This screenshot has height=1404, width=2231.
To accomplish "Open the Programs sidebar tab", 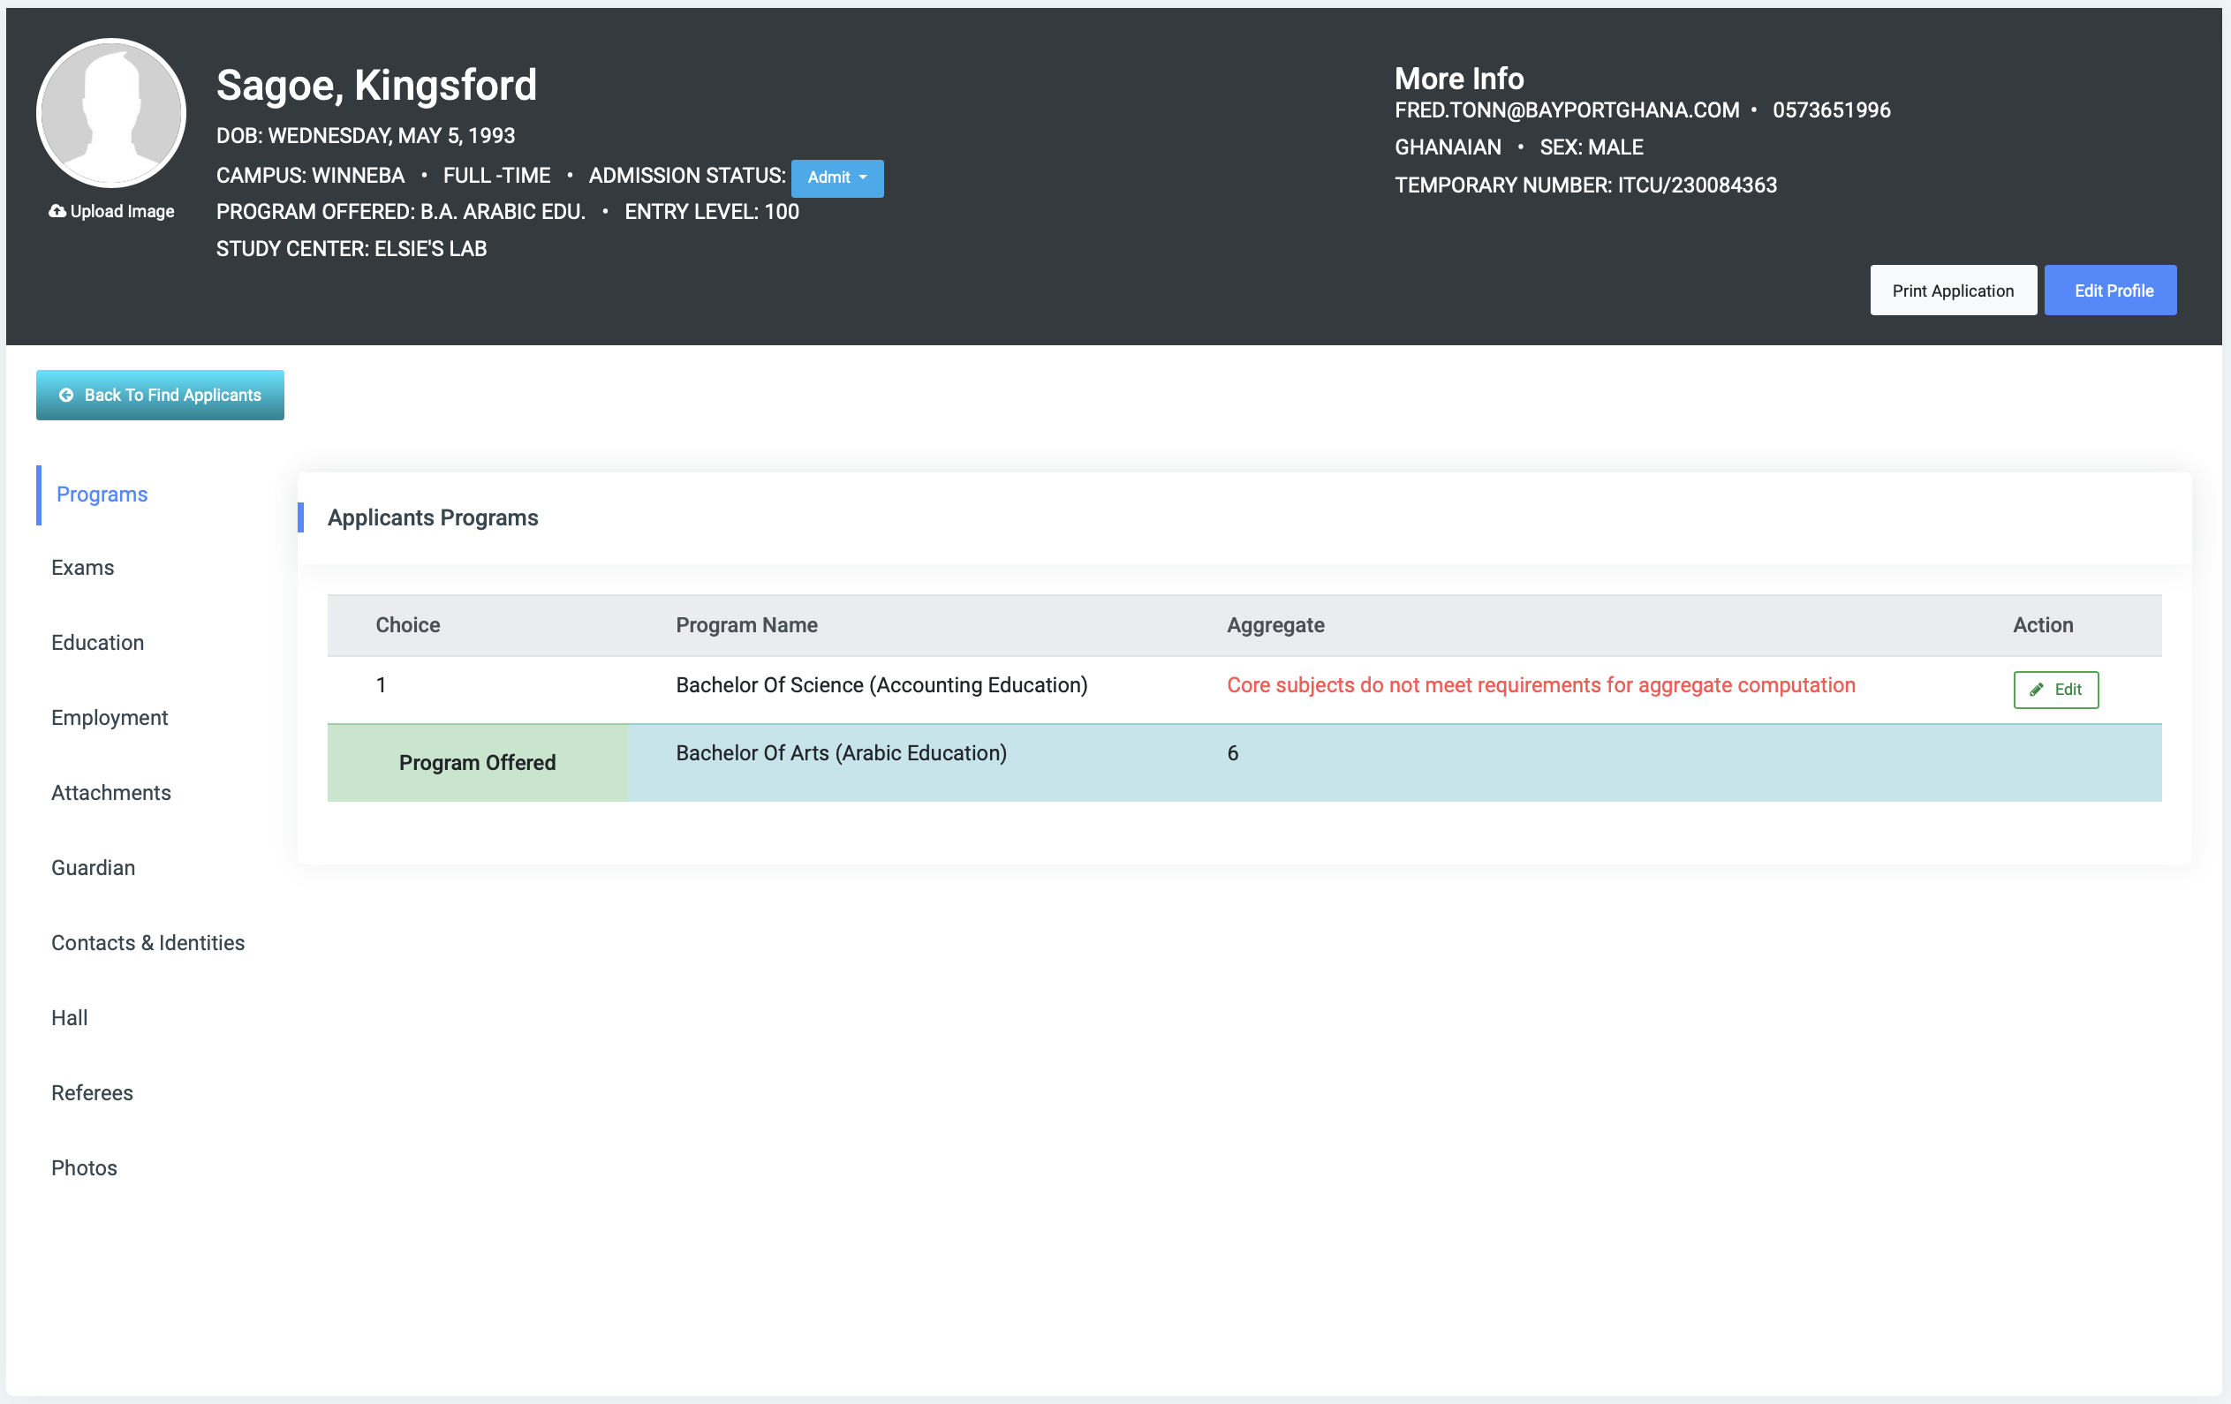I will tap(102, 494).
